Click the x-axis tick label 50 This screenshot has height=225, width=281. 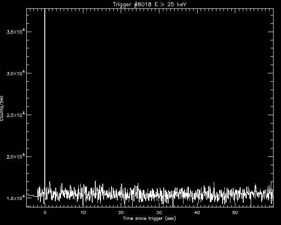(235, 213)
